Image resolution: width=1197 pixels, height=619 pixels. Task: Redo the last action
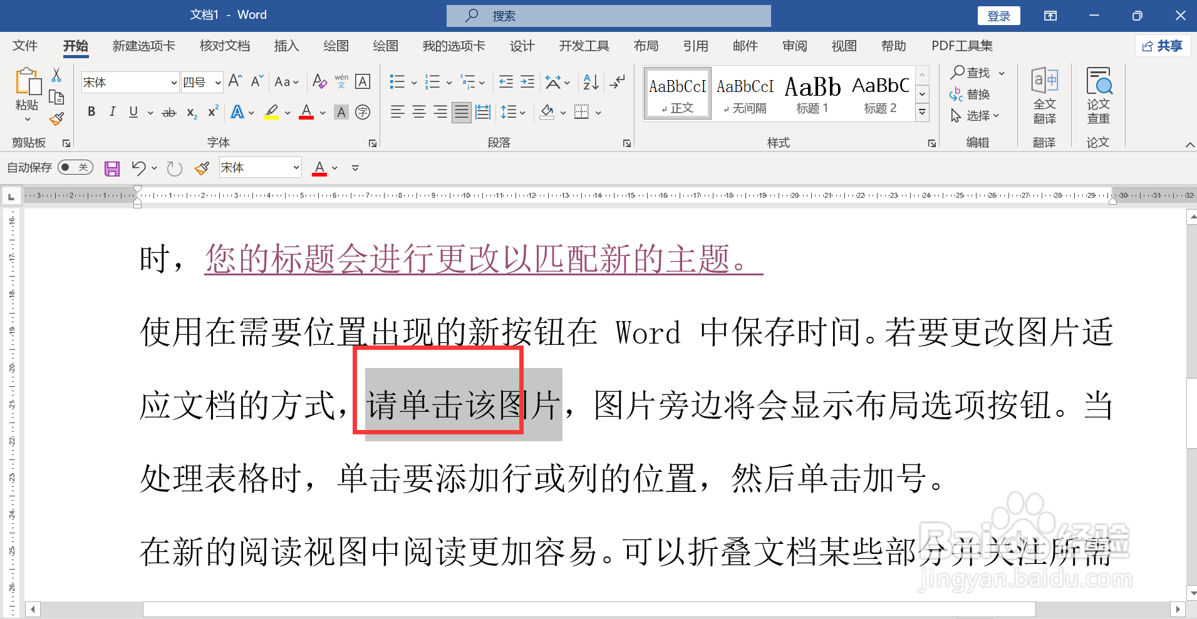click(175, 168)
